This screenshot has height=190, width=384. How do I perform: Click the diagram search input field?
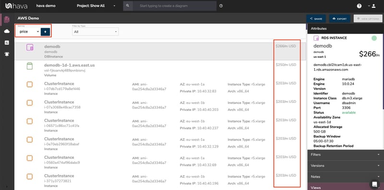tap(174, 6)
